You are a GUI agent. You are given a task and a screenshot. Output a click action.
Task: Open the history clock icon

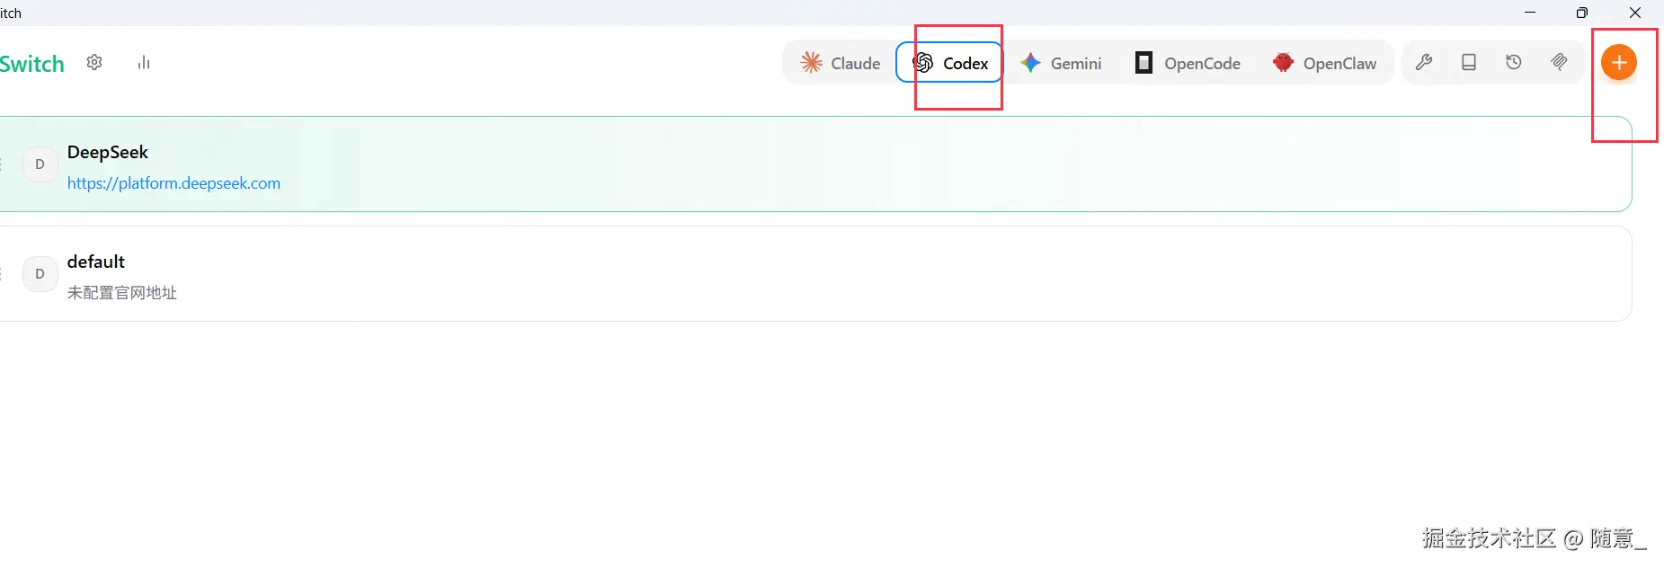pos(1514,63)
